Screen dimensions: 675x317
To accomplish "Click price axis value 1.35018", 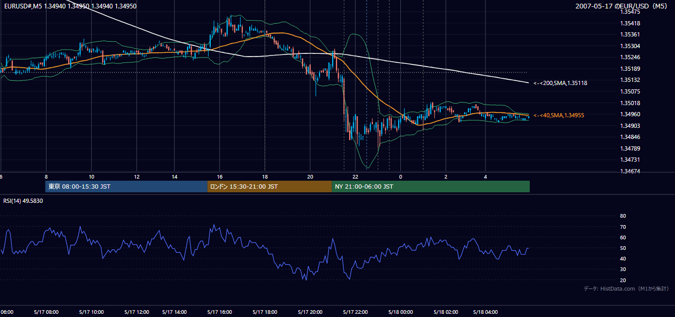I will [x=630, y=103].
